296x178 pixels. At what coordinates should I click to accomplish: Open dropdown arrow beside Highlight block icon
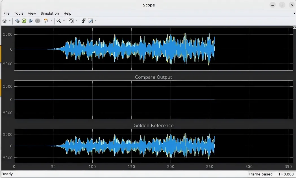tap(51, 21)
